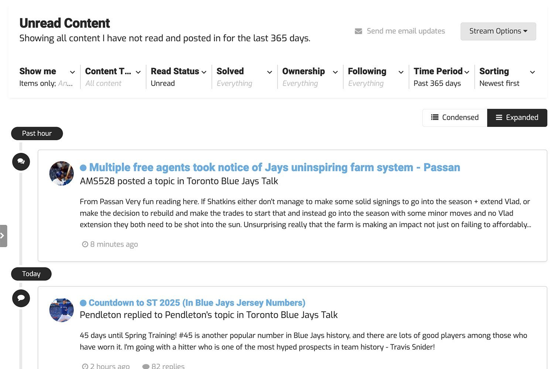Expand the Show me filter

tap(47, 77)
